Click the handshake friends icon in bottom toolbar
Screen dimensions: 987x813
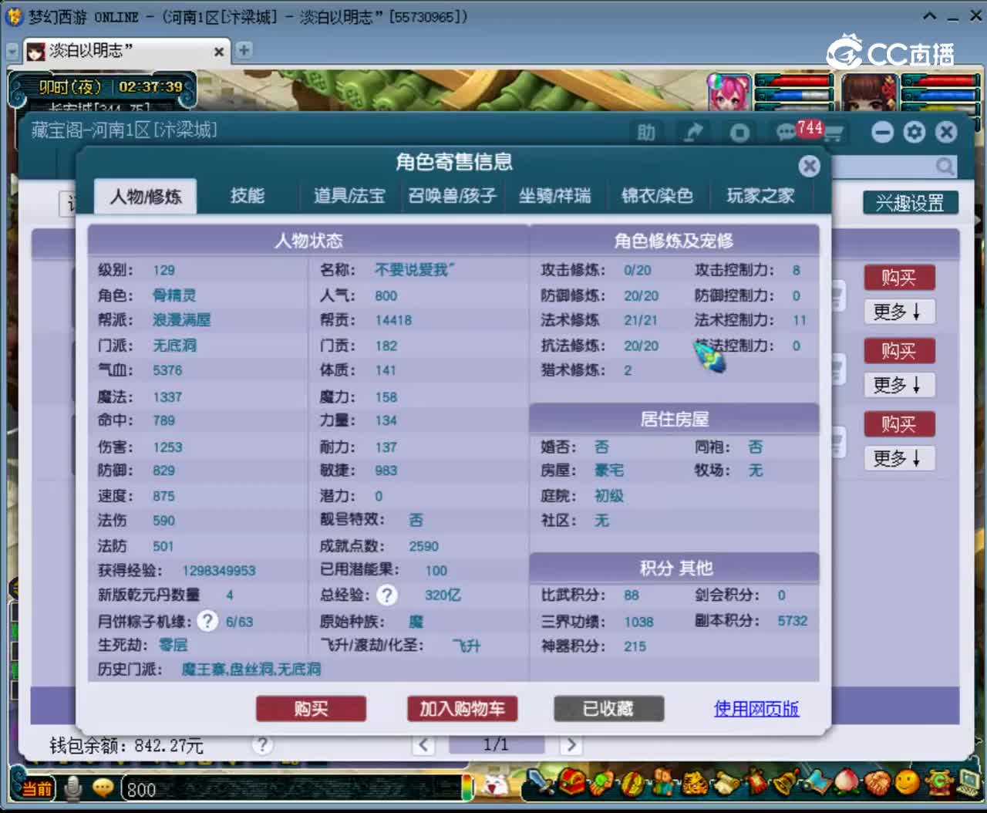click(877, 783)
